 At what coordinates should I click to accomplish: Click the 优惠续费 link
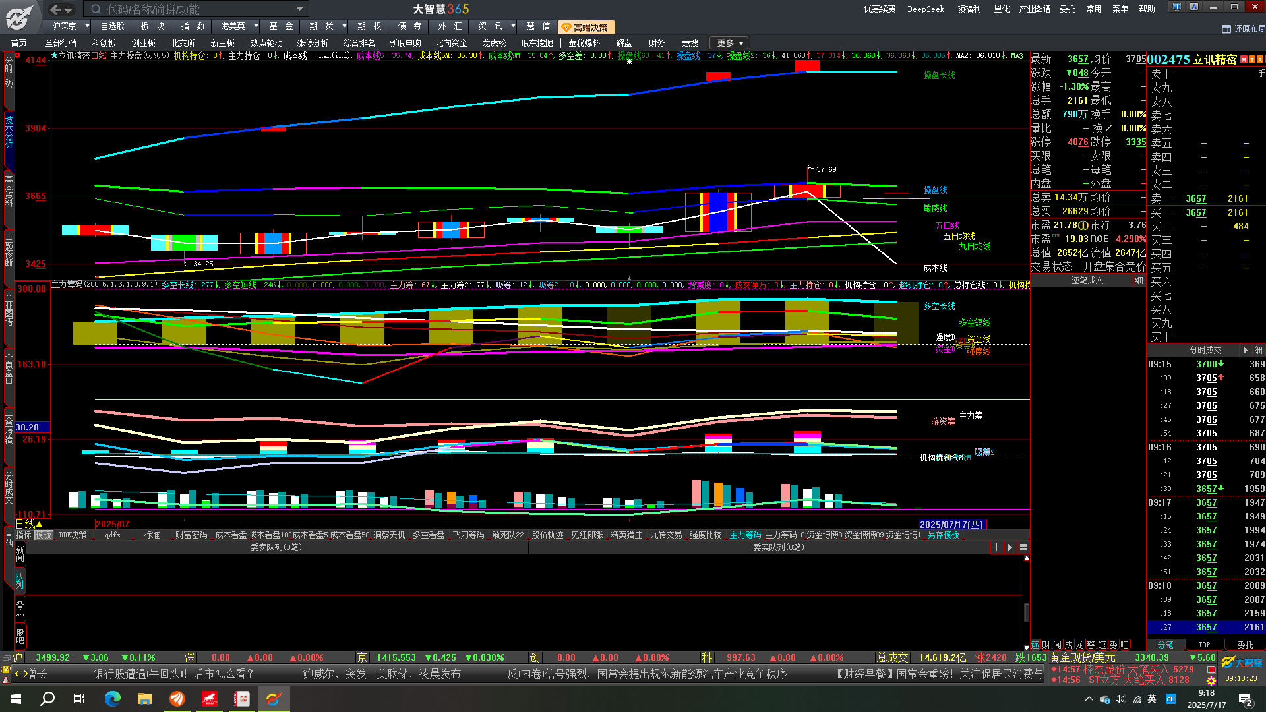tap(880, 9)
